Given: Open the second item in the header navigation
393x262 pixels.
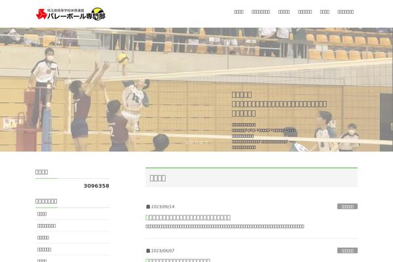Looking at the screenshot, I should 261,12.
